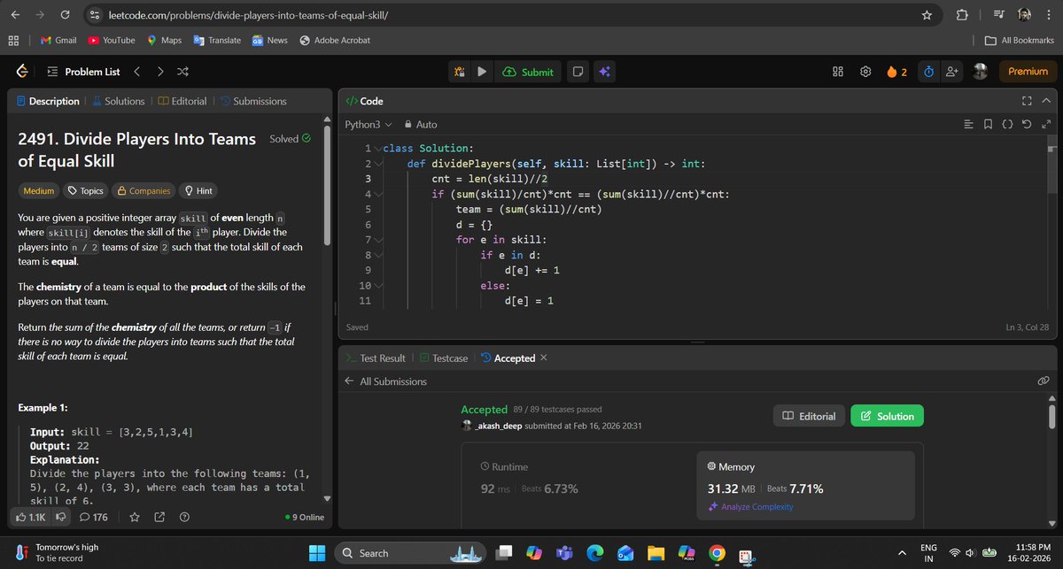Open the AI sparkle assistant icon
1063x569 pixels.
pos(605,73)
